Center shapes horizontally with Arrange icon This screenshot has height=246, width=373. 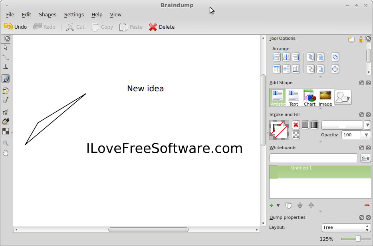pos(286,57)
